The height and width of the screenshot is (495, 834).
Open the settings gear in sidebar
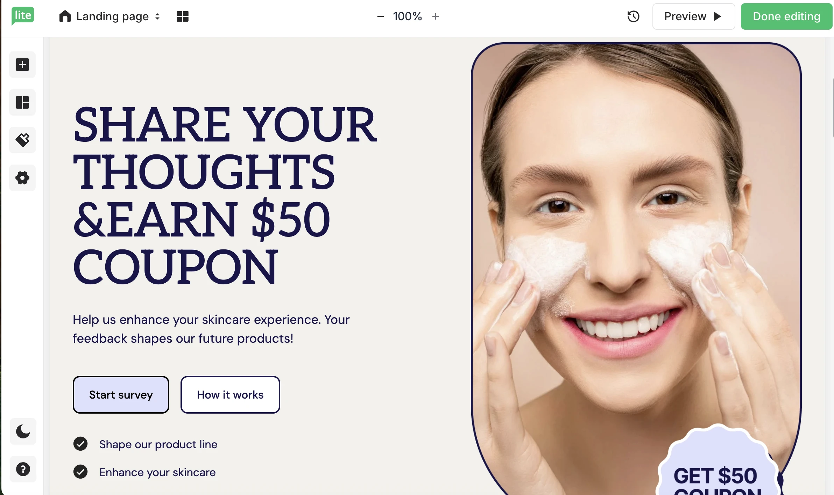click(x=22, y=178)
